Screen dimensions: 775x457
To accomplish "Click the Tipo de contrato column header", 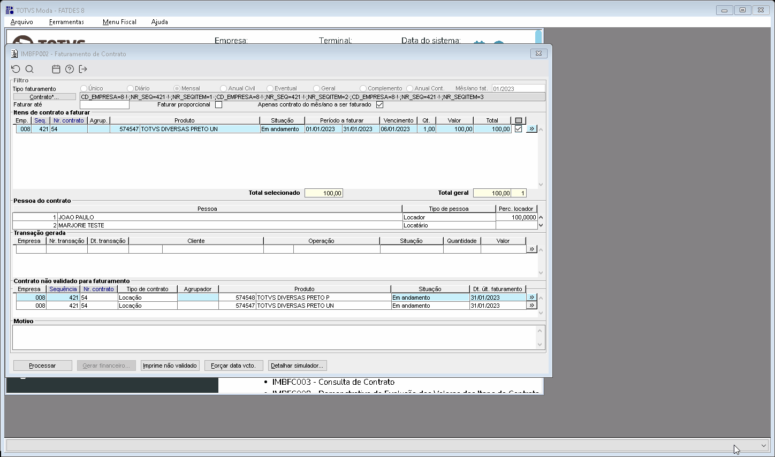I will click(x=147, y=289).
